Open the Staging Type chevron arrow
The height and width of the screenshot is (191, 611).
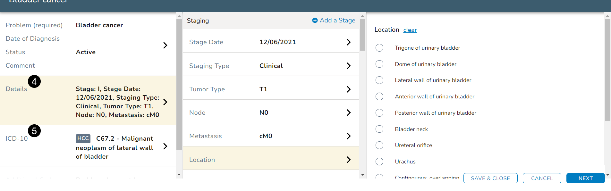349,66
